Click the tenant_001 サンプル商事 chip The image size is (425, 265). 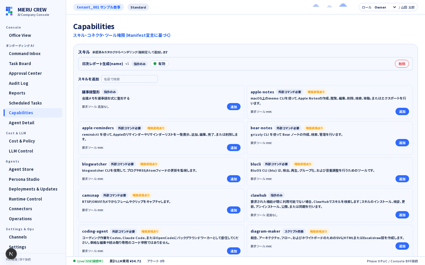(99, 7)
